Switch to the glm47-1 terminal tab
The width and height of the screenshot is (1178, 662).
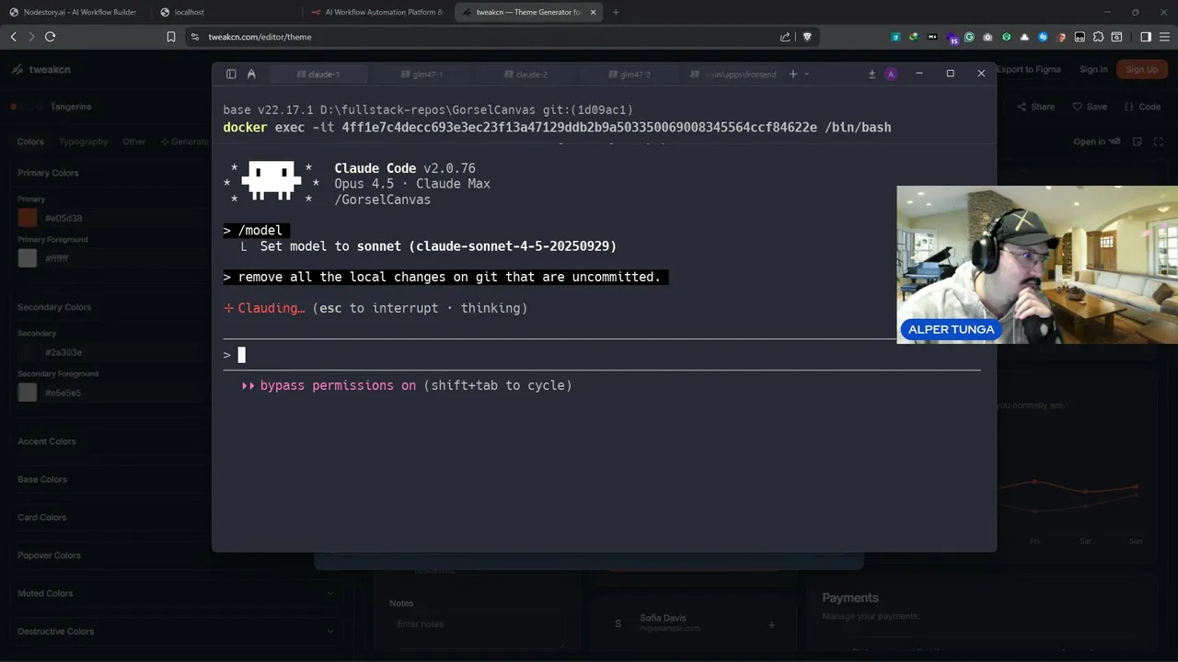[x=422, y=74]
